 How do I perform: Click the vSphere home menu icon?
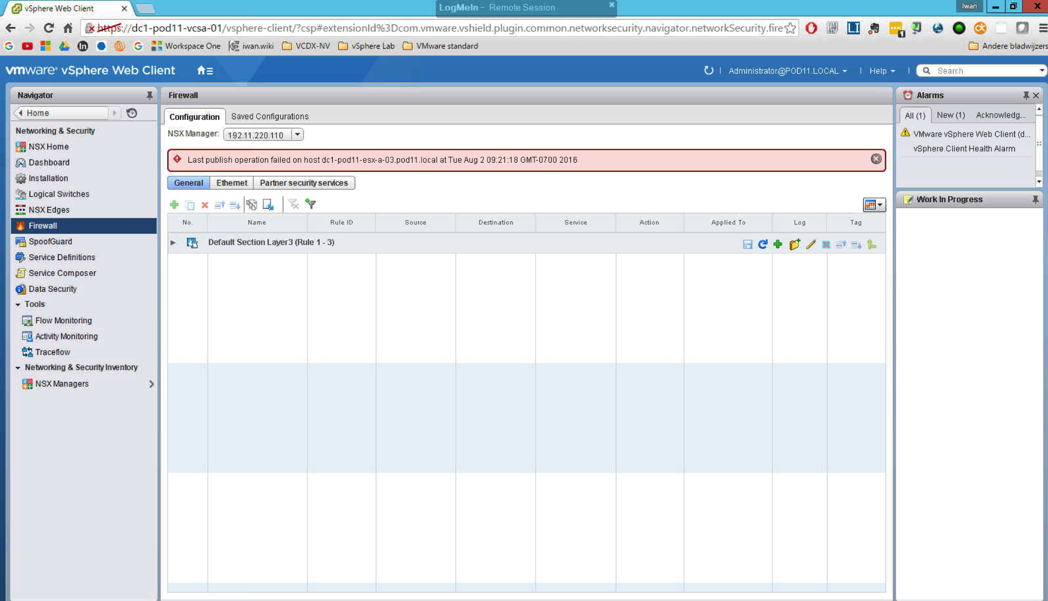point(205,70)
